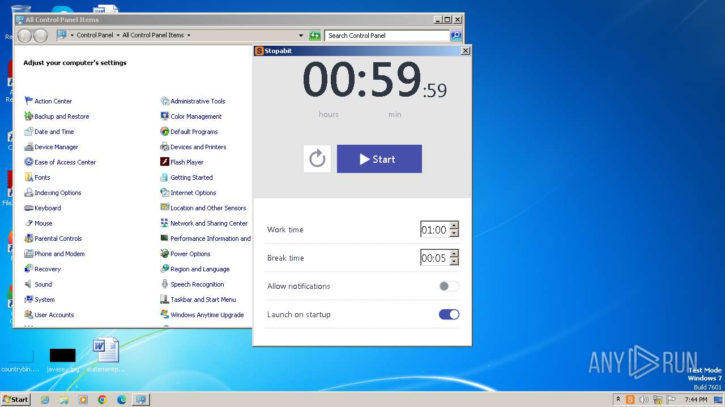725x407 pixels.
Task: Decrease Break time with down arrow
Action: (x=454, y=261)
